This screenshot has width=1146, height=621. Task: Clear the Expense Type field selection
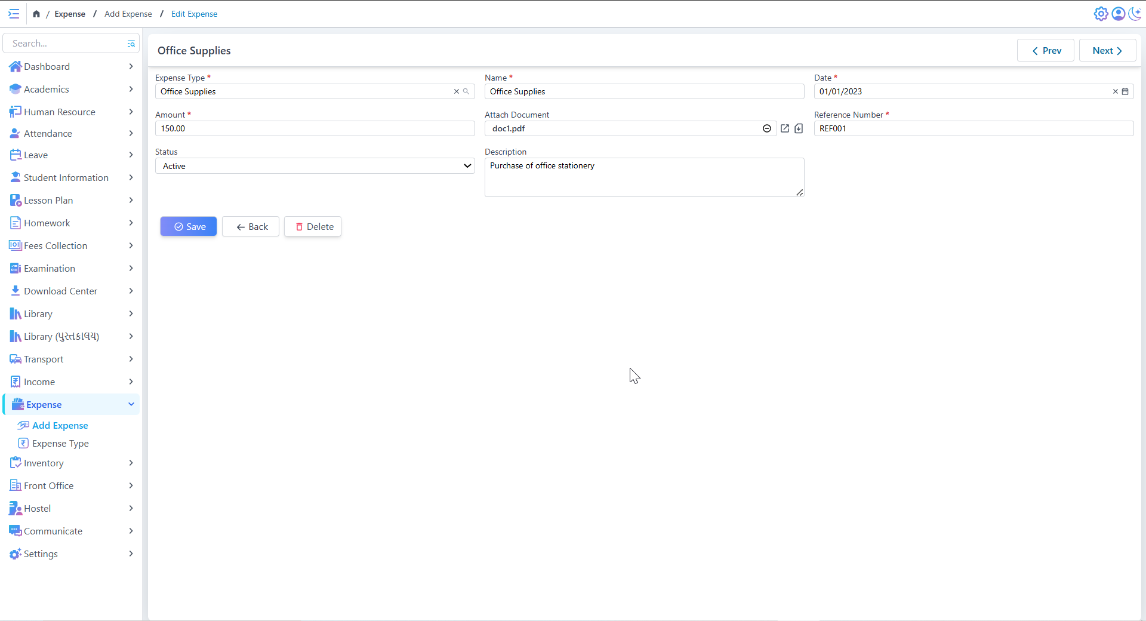[457, 91]
